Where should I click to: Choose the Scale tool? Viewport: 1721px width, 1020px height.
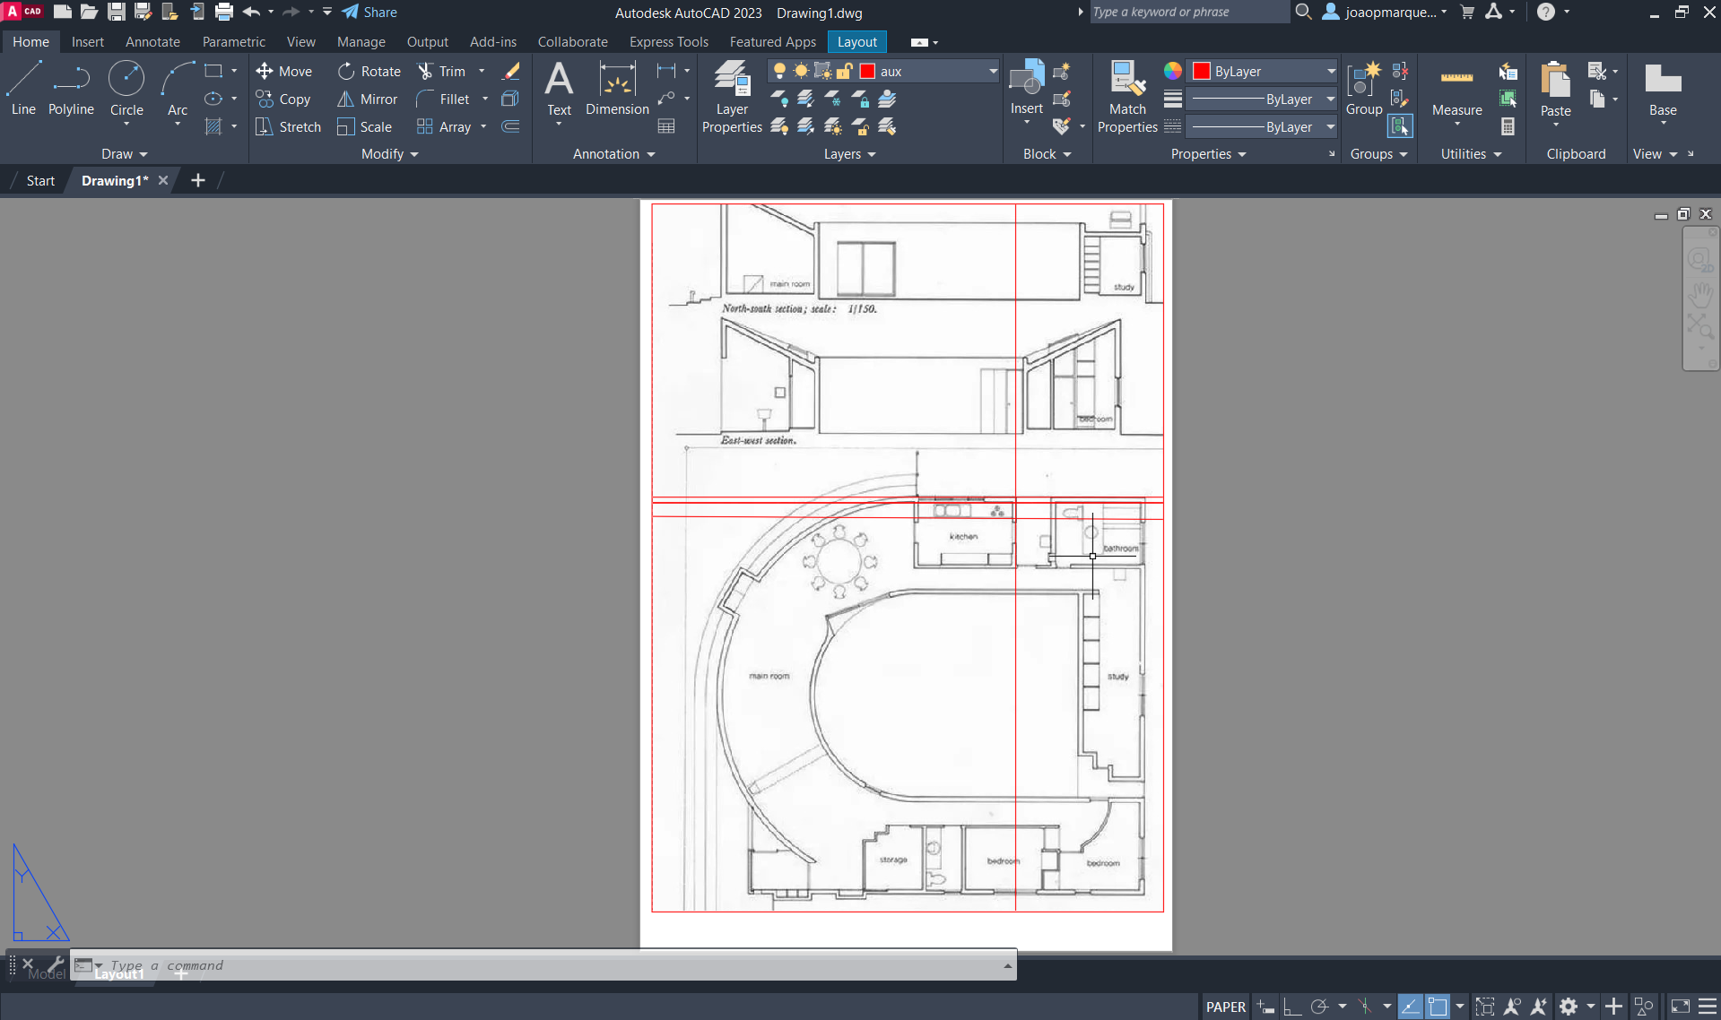point(364,126)
